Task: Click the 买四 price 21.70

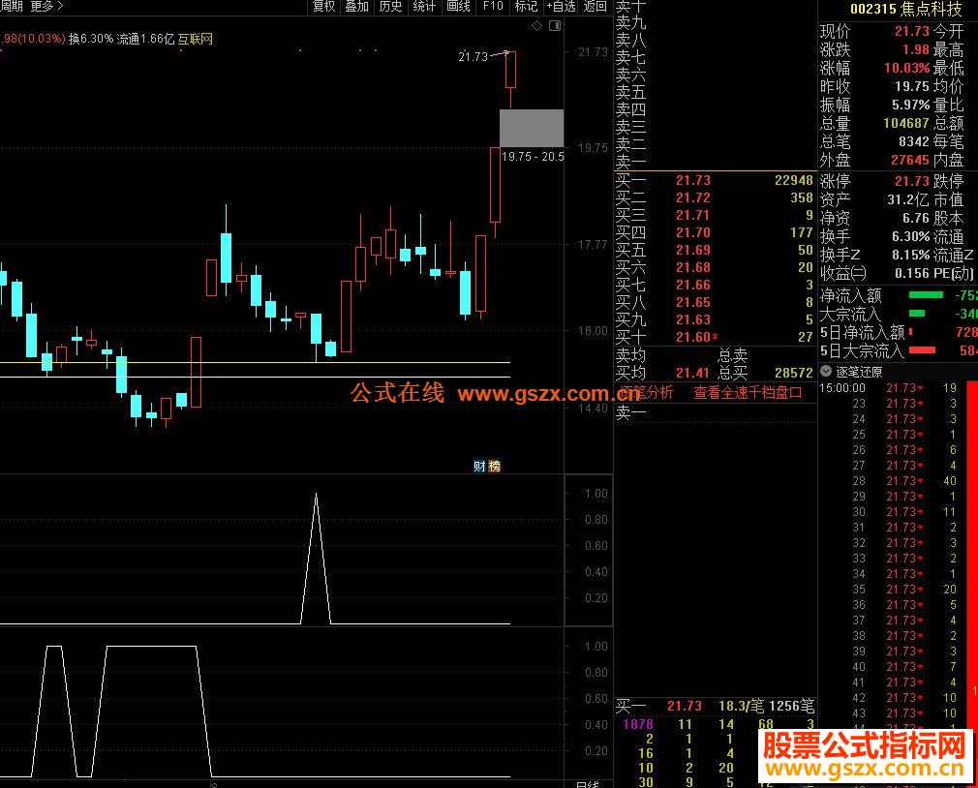Action: [693, 232]
